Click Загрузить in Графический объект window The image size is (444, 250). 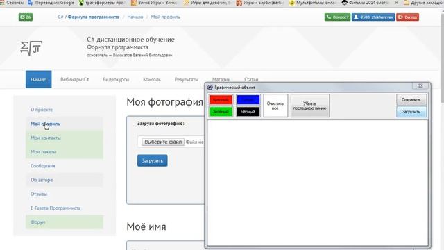pyautogui.click(x=411, y=112)
